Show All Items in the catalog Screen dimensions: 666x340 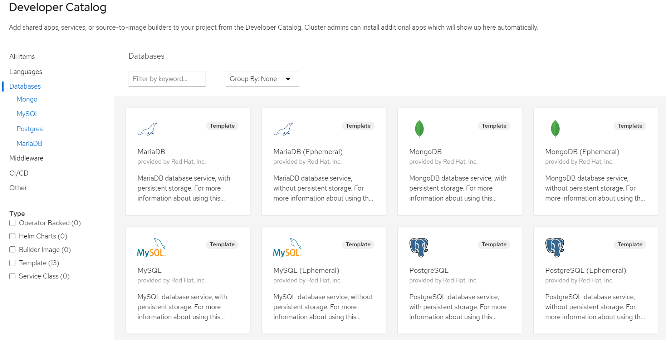pyautogui.click(x=22, y=56)
